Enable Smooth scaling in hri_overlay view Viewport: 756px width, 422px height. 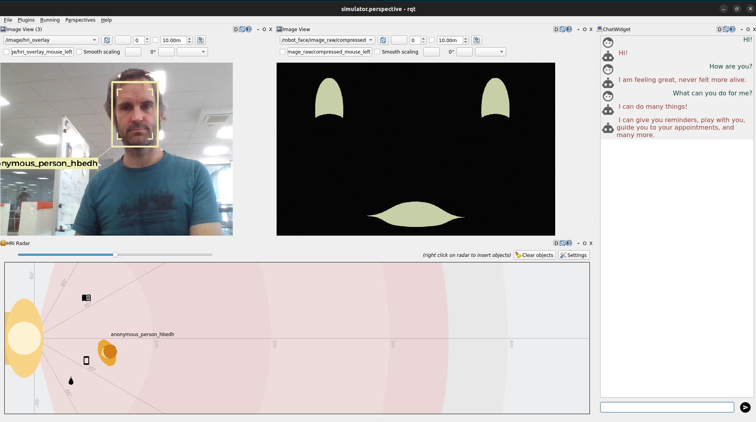pos(79,52)
